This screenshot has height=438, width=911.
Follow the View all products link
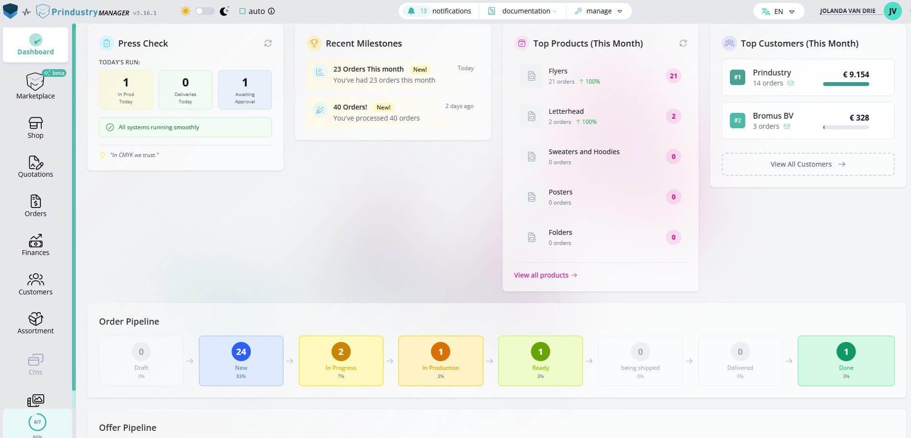545,275
